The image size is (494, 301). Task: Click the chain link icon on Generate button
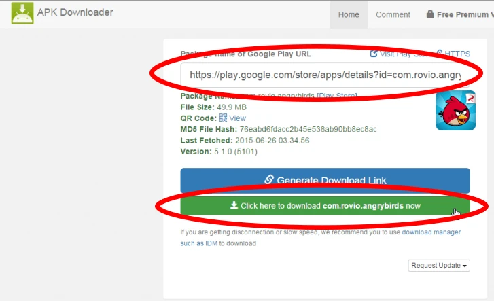(268, 179)
